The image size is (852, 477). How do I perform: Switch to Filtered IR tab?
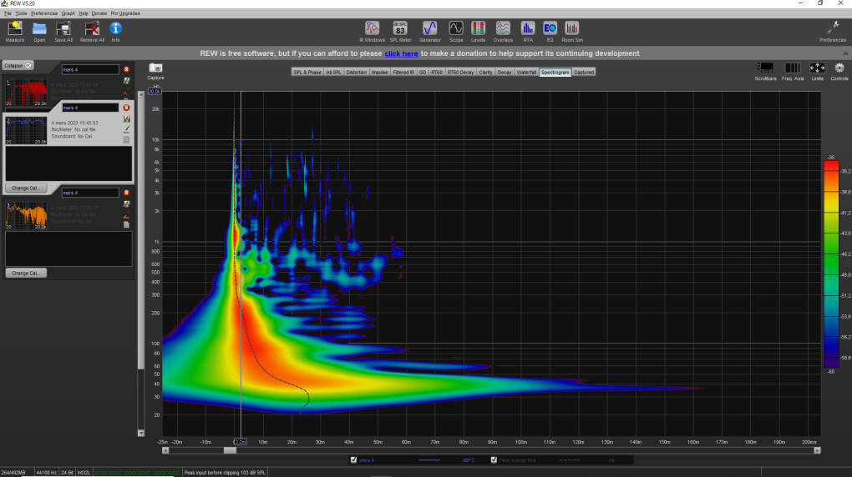403,73
